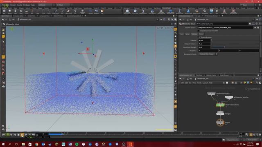Click the Adhesion Strength slider
262x147 pixels.
(235, 47)
